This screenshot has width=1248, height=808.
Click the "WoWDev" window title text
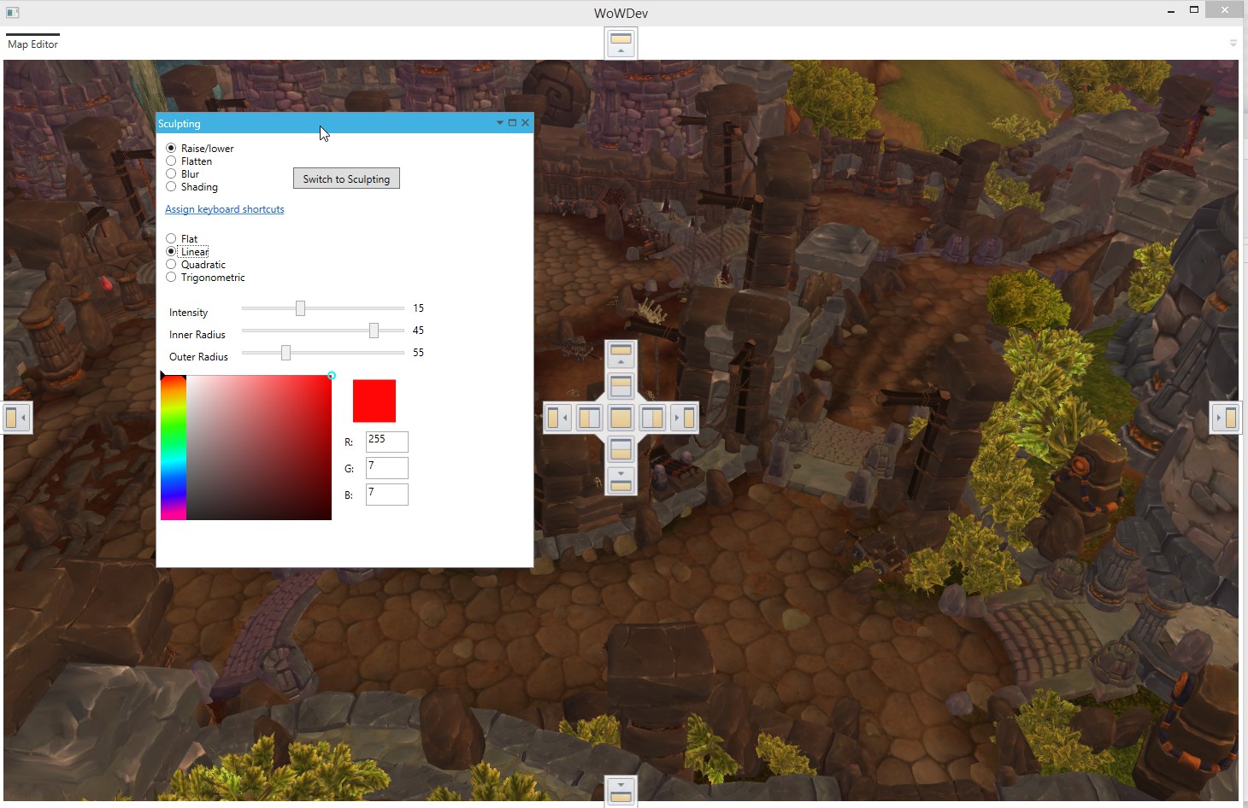coord(621,13)
